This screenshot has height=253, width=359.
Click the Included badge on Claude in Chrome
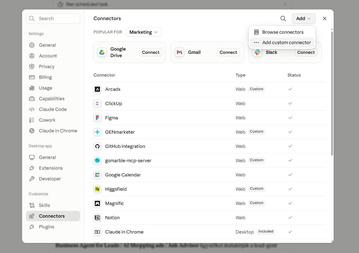pos(266,232)
